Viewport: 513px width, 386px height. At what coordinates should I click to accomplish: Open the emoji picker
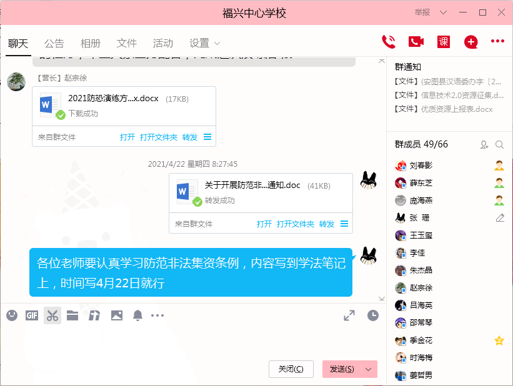[12, 315]
